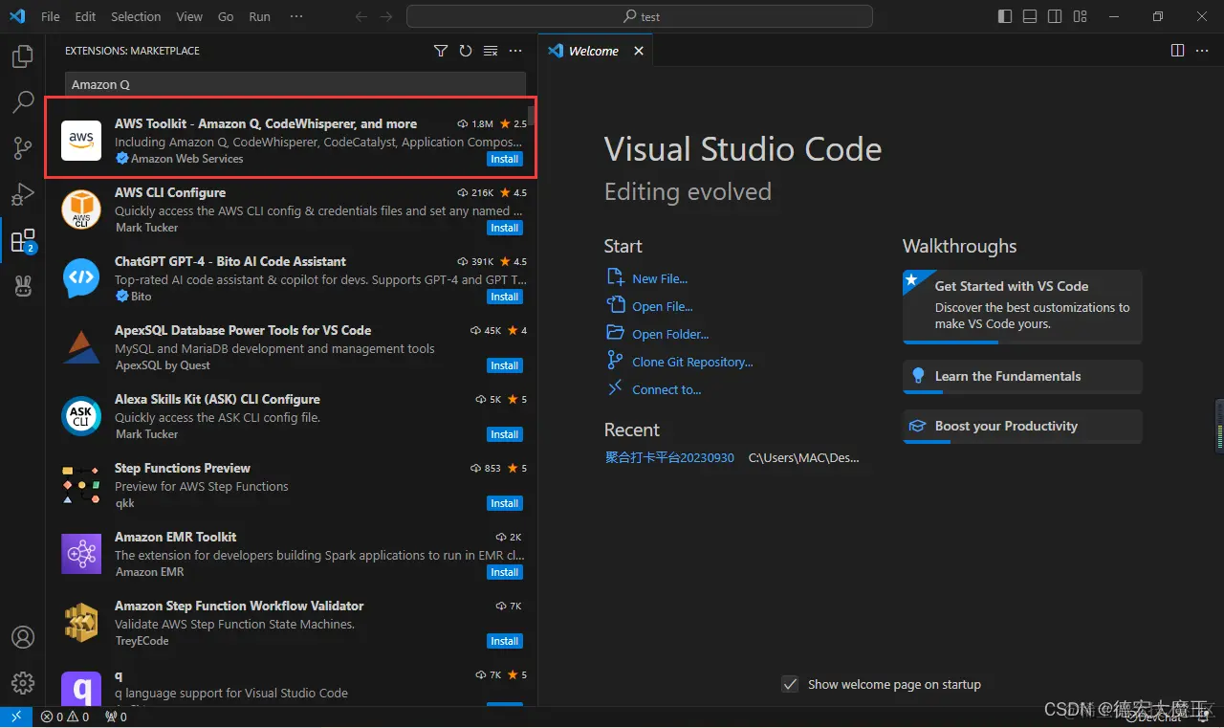This screenshot has height=728, width=1224.
Task: Click the VS Code logo icon
Action: point(17,16)
